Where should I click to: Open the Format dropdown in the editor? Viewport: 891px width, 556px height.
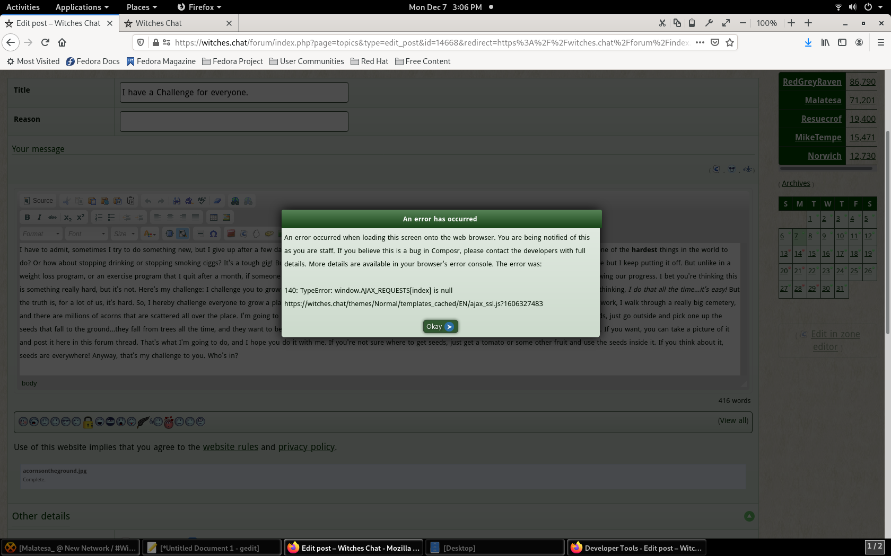41,234
